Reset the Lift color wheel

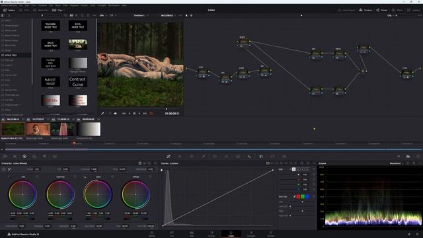click(x=37, y=177)
